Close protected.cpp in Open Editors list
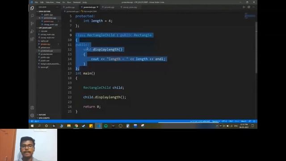Screen dimensions: 286x161 point(40,18)
